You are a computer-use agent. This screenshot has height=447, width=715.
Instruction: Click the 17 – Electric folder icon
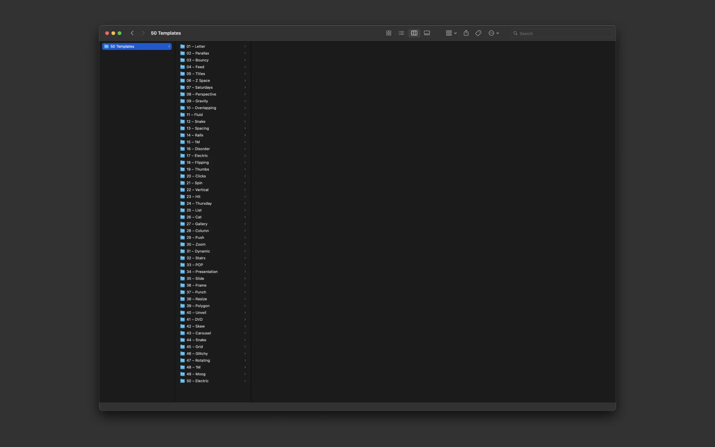point(182,156)
